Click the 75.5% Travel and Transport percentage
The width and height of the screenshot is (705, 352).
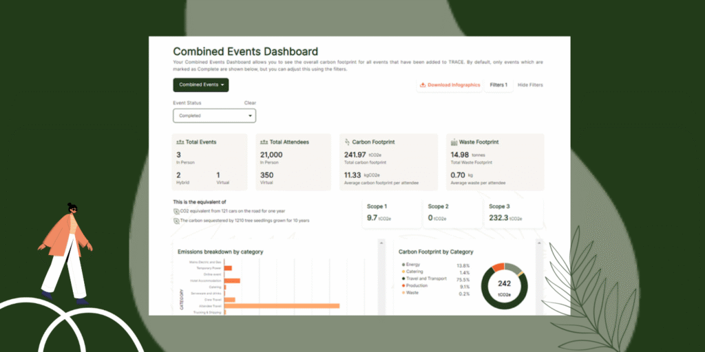463,280
